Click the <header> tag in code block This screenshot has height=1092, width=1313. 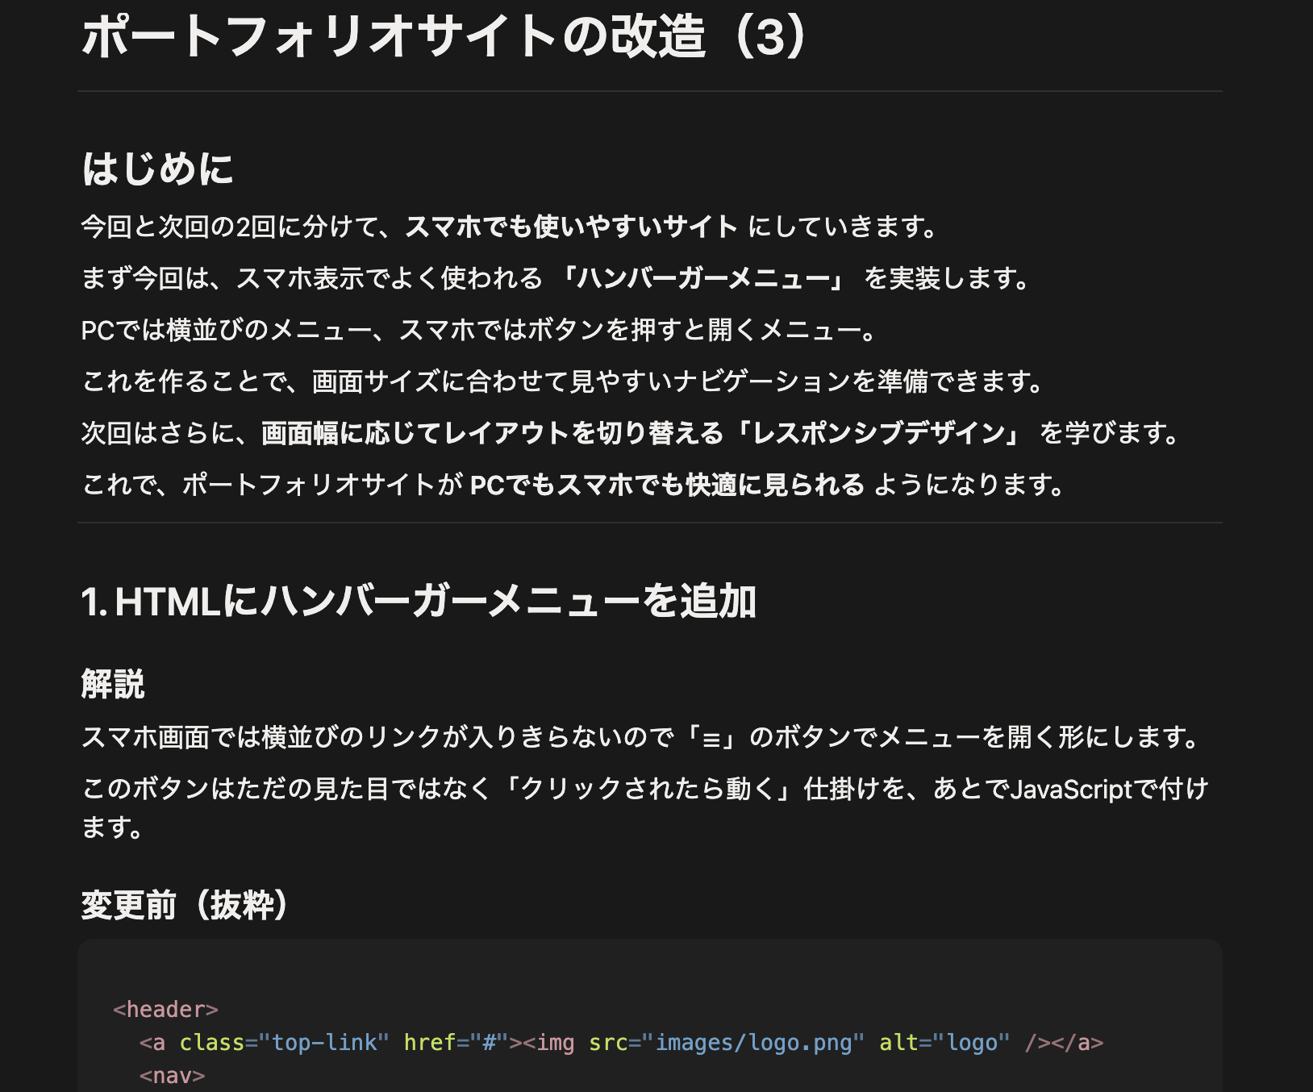pyautogui.click(x=165, y=1010)
